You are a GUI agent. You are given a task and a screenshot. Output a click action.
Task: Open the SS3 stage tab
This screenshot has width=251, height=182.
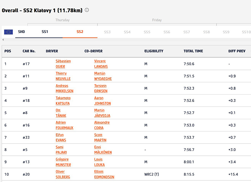click(107, 32)
